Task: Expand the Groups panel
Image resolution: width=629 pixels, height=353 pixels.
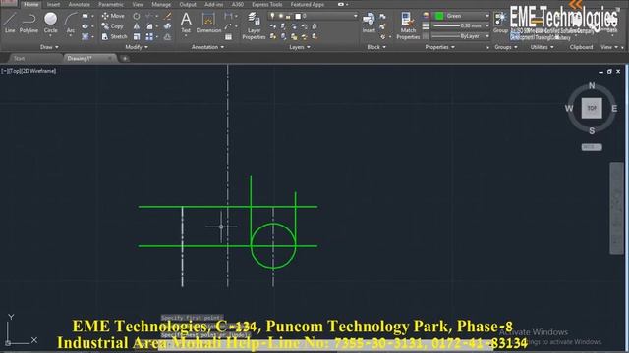Action: point(505,47)
